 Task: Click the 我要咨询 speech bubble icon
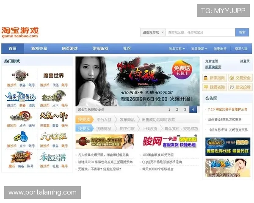click(206, 87)
